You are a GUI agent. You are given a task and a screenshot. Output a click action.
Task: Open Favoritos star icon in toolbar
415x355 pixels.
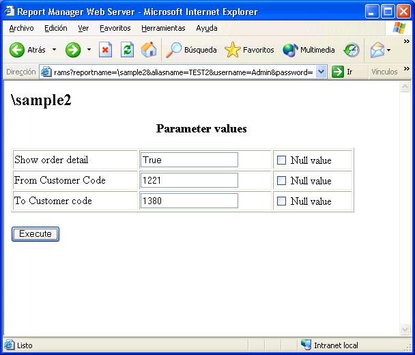pos(232,50)
